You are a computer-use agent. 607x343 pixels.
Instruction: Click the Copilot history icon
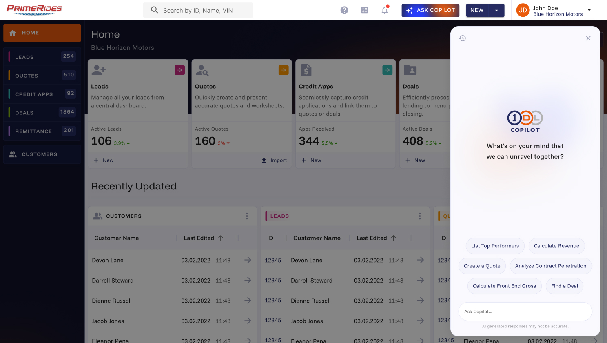(x=463, y=38)
